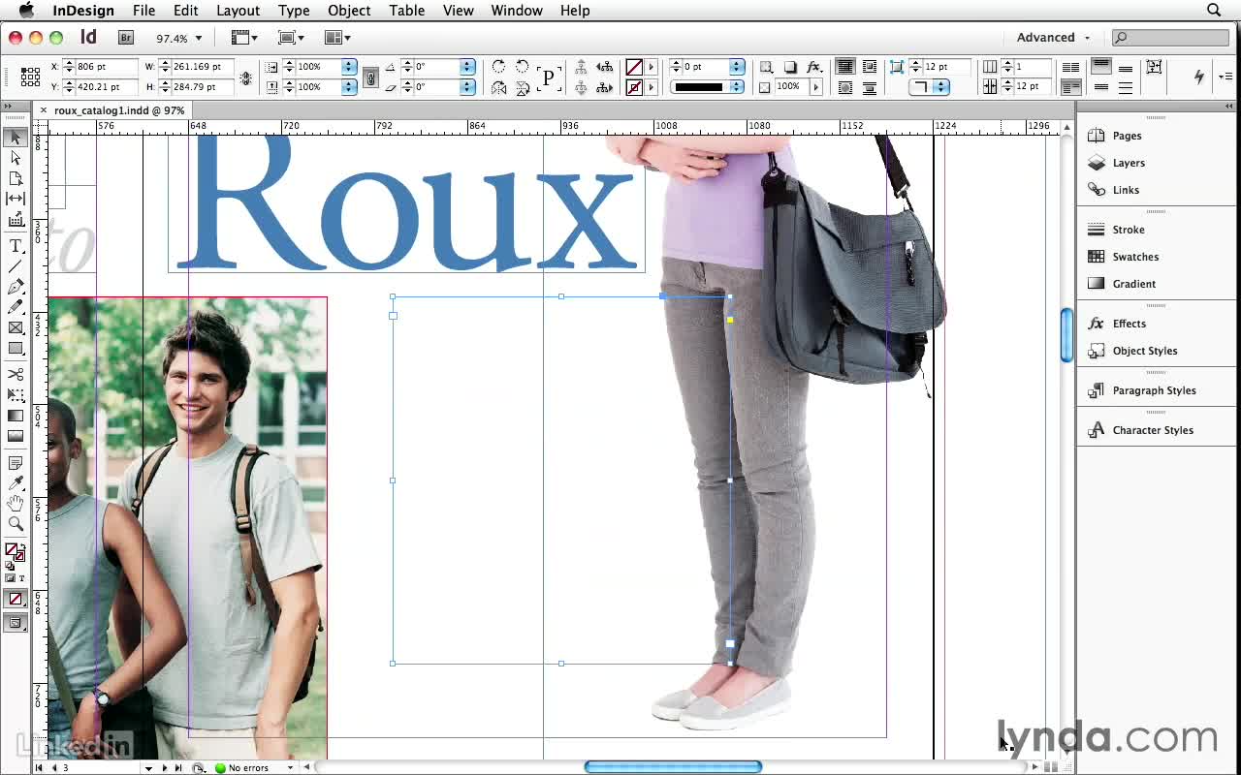Select the Note tool
Image resolution: width=1241 pixels, height=775 pixels.
16,463
